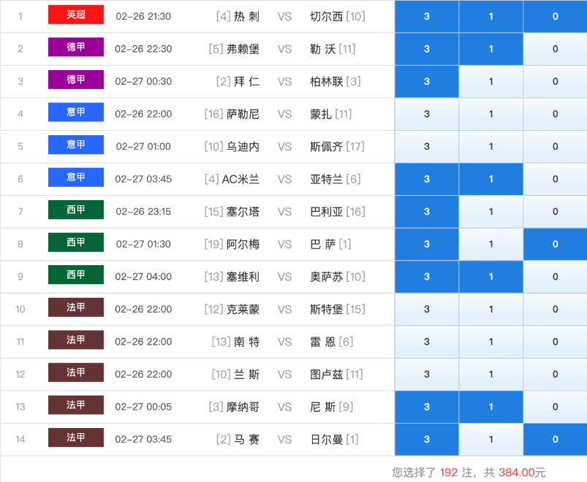The image size is (587, 482).
Task: Click the 德甲 badge in row 2
Action: pyautogui.click(x=76, y=47)
